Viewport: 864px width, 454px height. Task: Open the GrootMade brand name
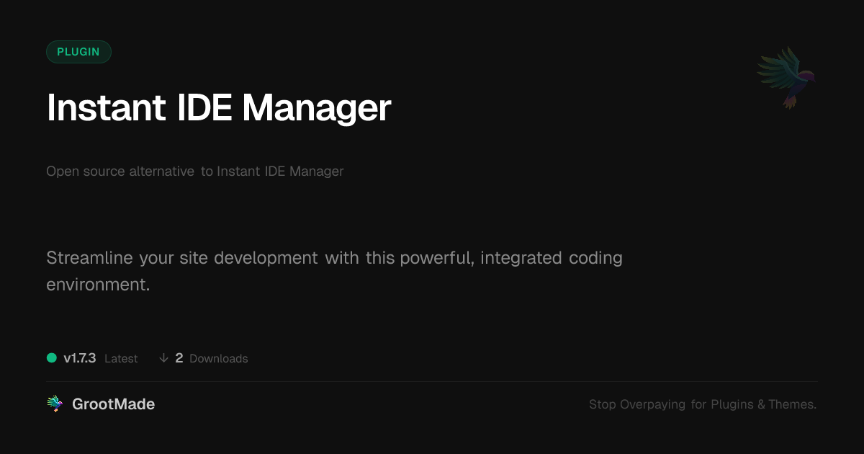coord(113,404)
